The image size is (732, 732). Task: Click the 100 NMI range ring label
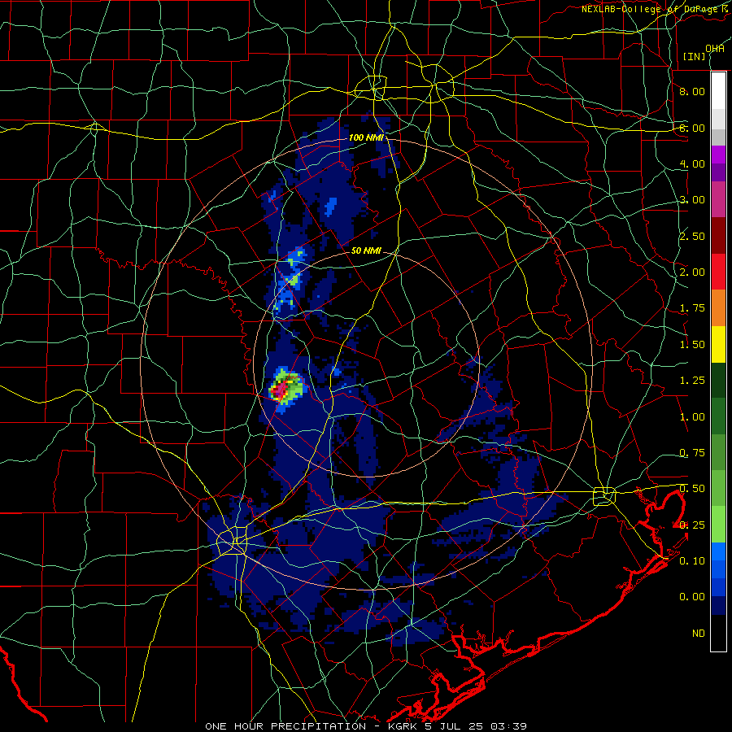(366, 137)
